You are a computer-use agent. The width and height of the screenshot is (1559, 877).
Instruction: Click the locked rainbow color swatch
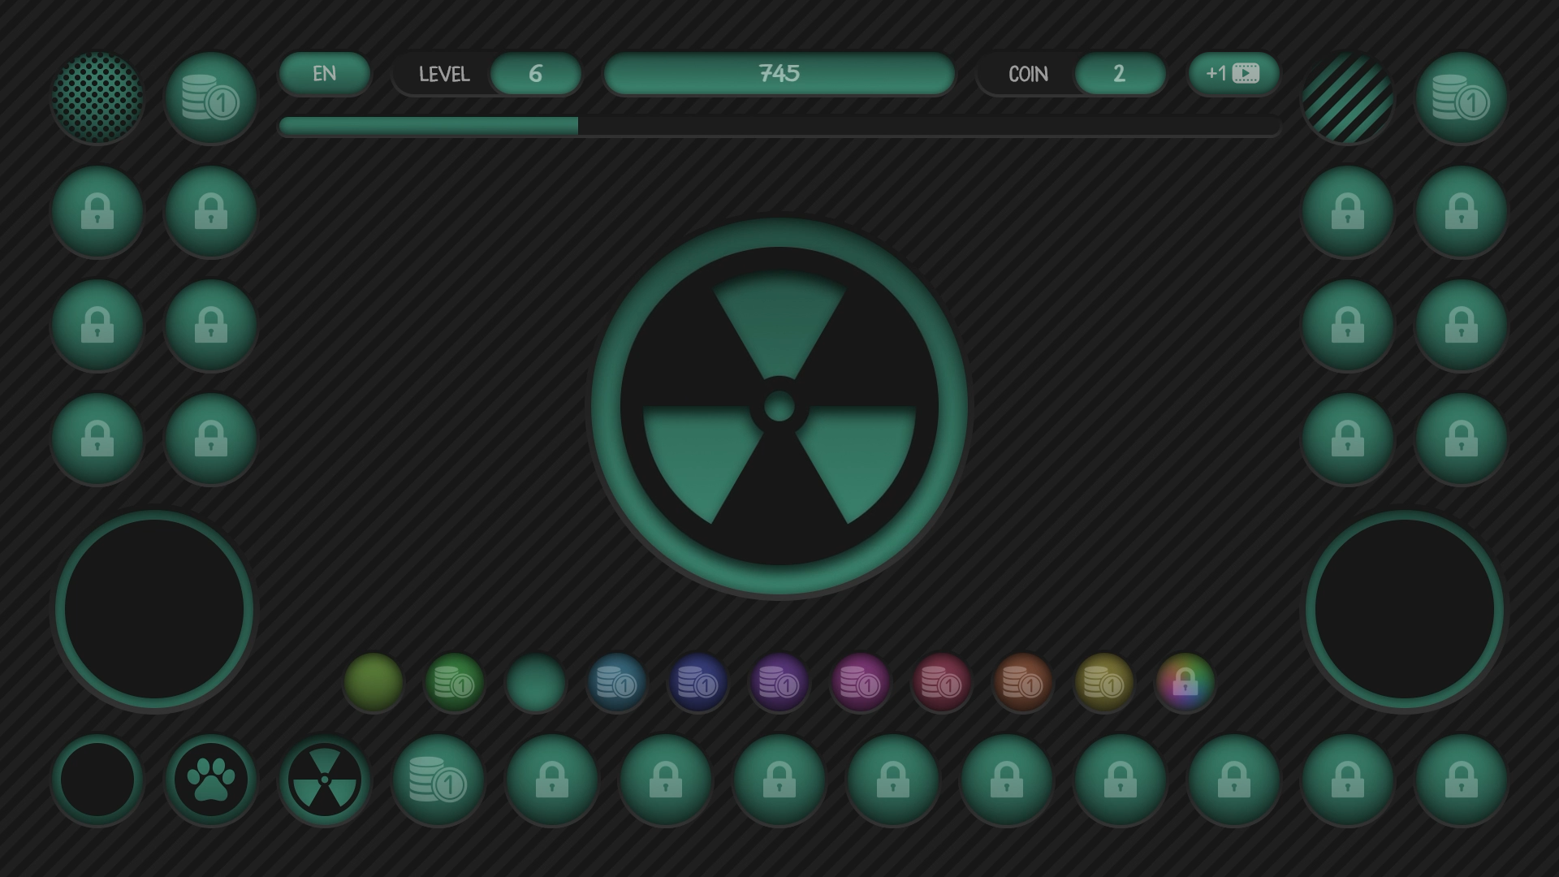(x=1185, y=683)
